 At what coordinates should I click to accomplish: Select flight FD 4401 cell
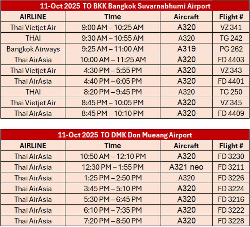[x=231, y=81]
